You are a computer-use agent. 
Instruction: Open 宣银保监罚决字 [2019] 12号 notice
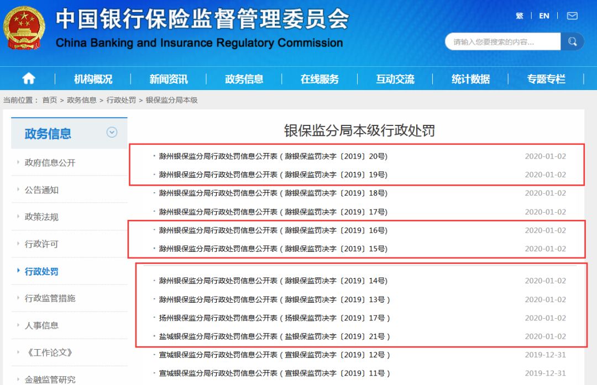(x=274, y=355)
